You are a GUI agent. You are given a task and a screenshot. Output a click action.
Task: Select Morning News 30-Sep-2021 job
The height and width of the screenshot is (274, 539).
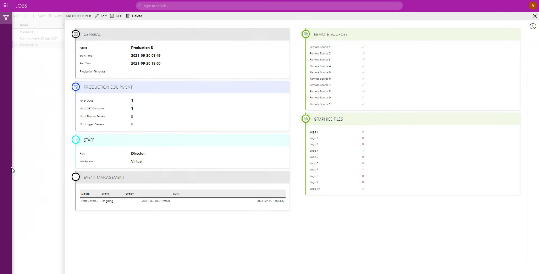click(38, 38)
